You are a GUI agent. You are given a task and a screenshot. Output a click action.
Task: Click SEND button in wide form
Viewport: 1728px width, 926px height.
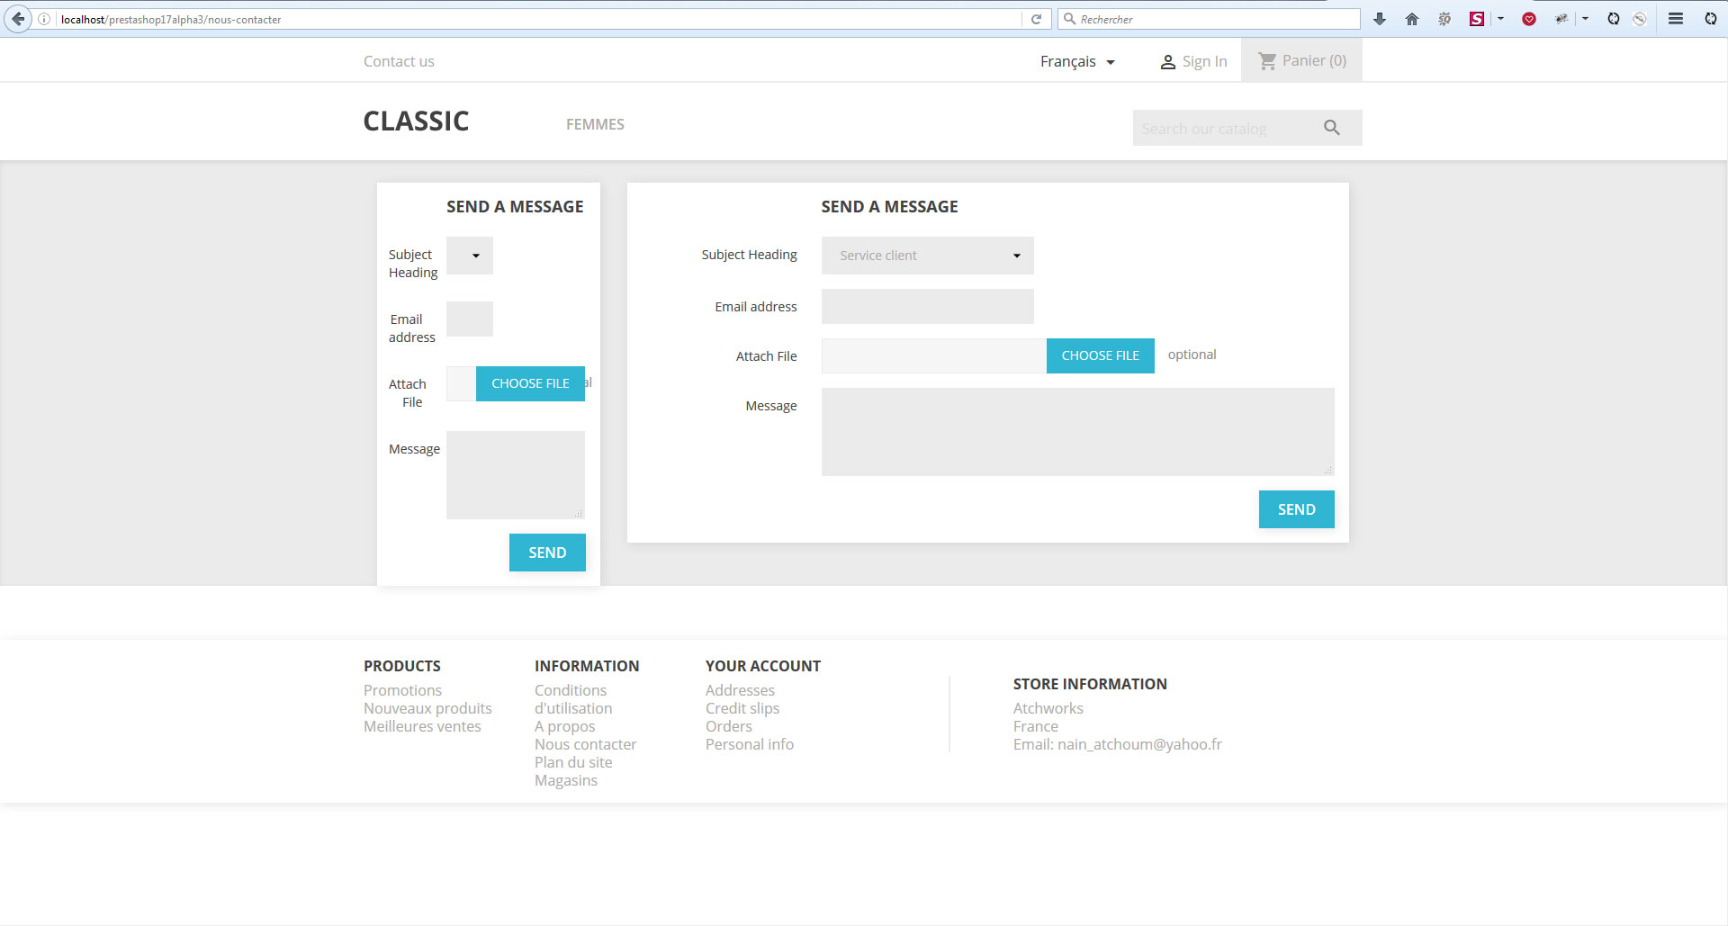point(1297,509)
